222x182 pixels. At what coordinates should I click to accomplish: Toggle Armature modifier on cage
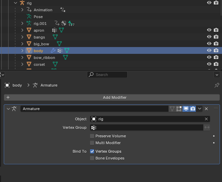coord(172,109)
